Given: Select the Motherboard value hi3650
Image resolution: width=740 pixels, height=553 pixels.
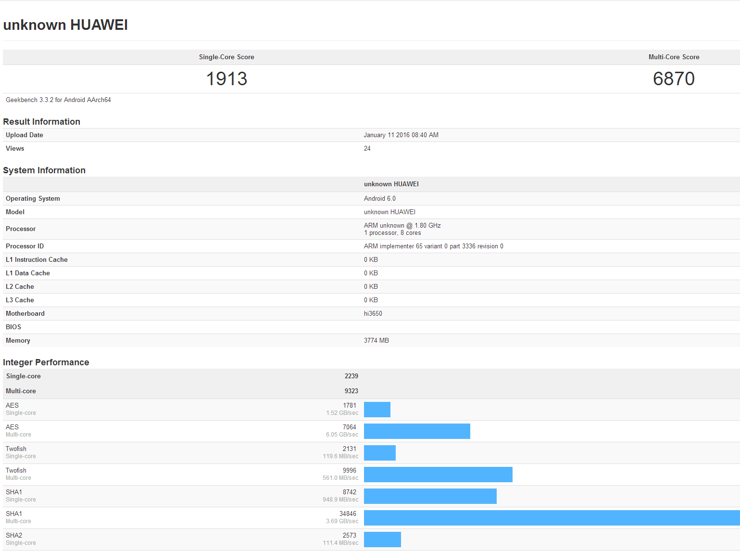Looking at the screenshot, I should tap(373, 314).
